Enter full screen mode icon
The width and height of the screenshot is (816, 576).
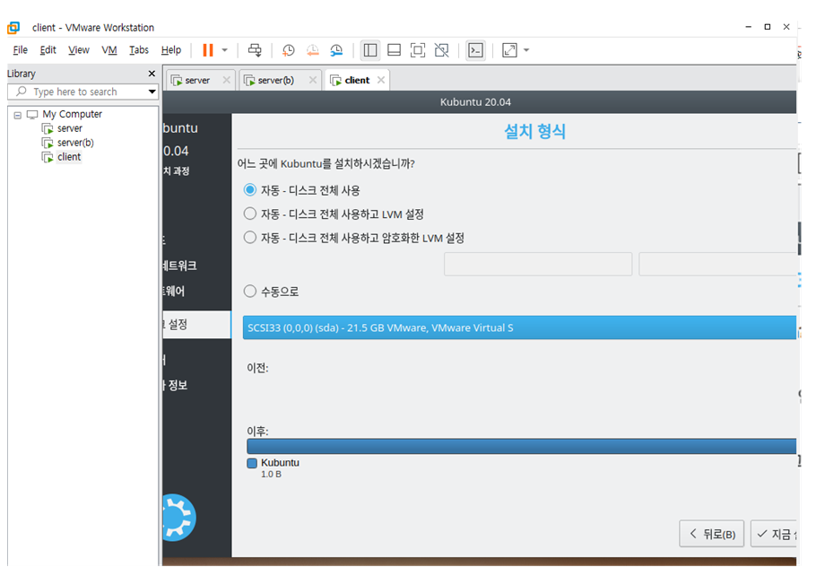tap(417, 50)
